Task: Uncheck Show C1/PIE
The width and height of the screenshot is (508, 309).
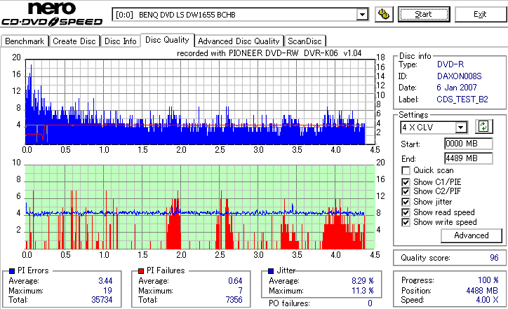Action: pos(406,182)
